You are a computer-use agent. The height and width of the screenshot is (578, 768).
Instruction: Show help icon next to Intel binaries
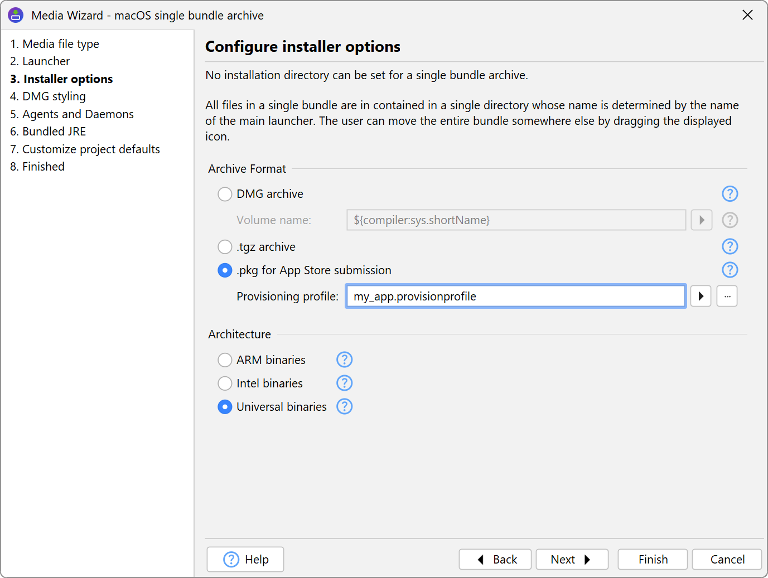(x=344, y=383)
